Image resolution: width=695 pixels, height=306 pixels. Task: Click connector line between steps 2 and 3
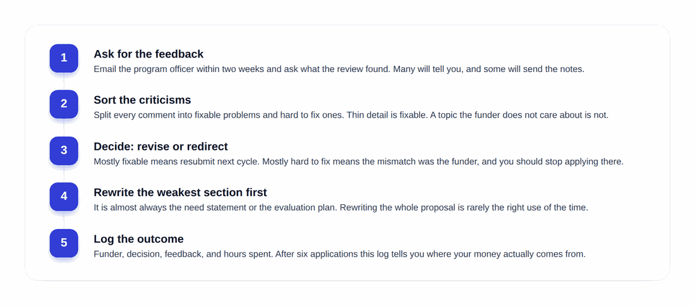64,128
